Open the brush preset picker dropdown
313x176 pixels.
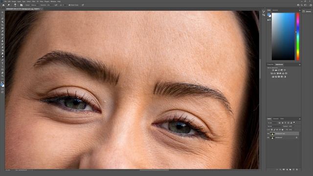[x=15, y=5]
